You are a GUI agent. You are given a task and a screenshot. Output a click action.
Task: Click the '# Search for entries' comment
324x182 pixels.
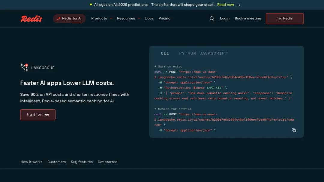(173, 109)
